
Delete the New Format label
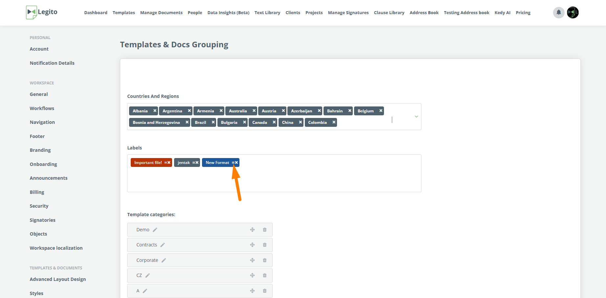click(236, 163)
